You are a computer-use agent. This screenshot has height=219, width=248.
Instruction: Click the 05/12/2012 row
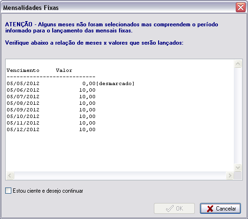click(x=51, y=130)
